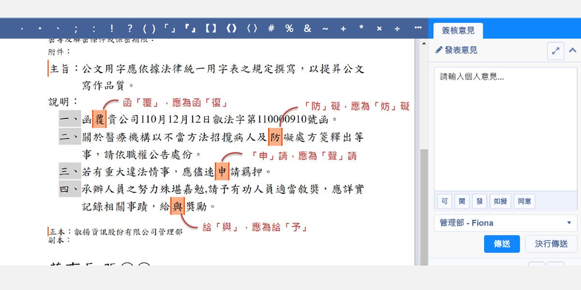Insert the 【】 lenticular brackets
The height and width of the screenshot is (290, 581).
[x=211, y=29]
